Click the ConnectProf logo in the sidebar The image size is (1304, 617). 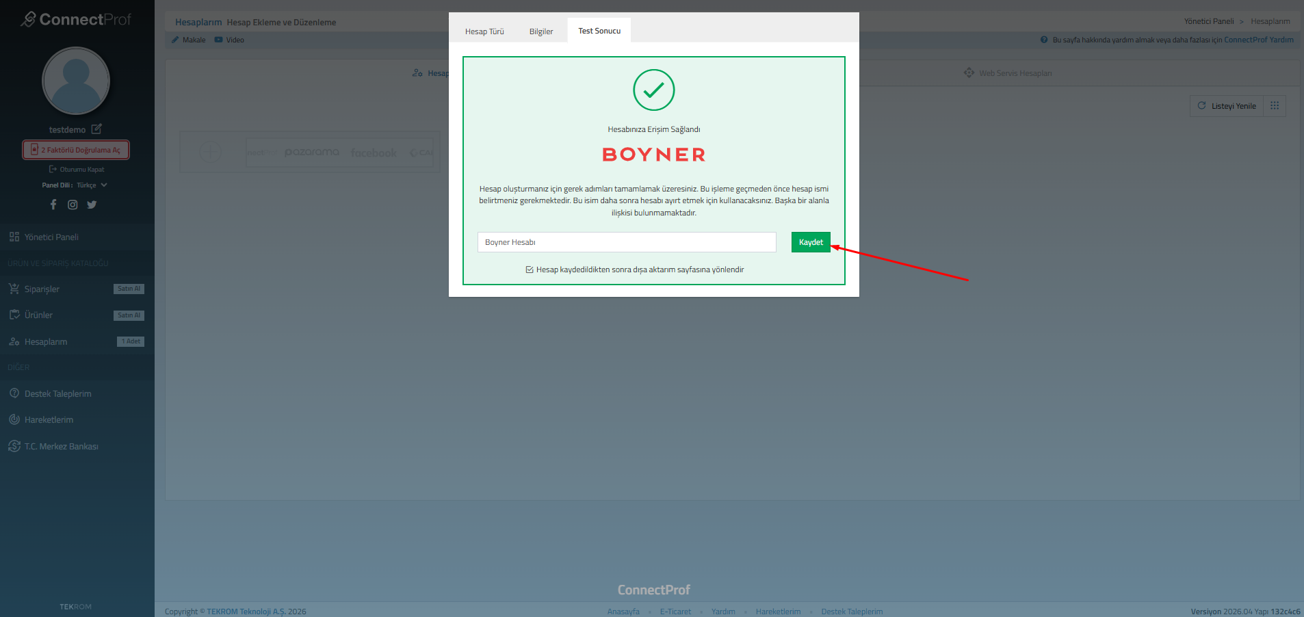pyautogui.click(x=75, y=19)
